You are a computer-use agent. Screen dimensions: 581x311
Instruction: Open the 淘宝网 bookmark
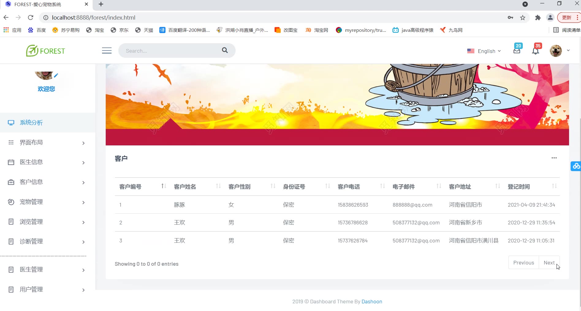point(317,30)
